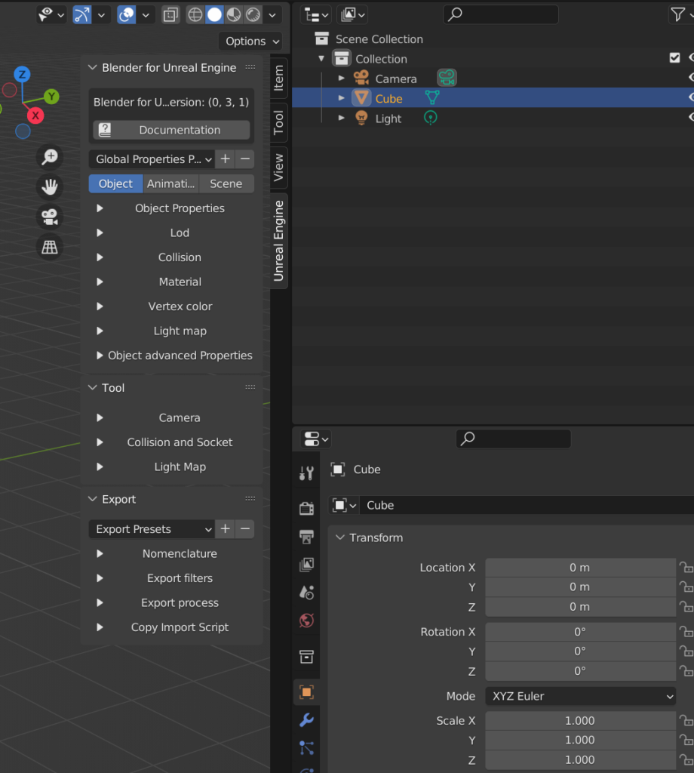Switch viewport shading to rendered
Image resolution: width=694 pixels, height=773 pixels.
point(253,15)
